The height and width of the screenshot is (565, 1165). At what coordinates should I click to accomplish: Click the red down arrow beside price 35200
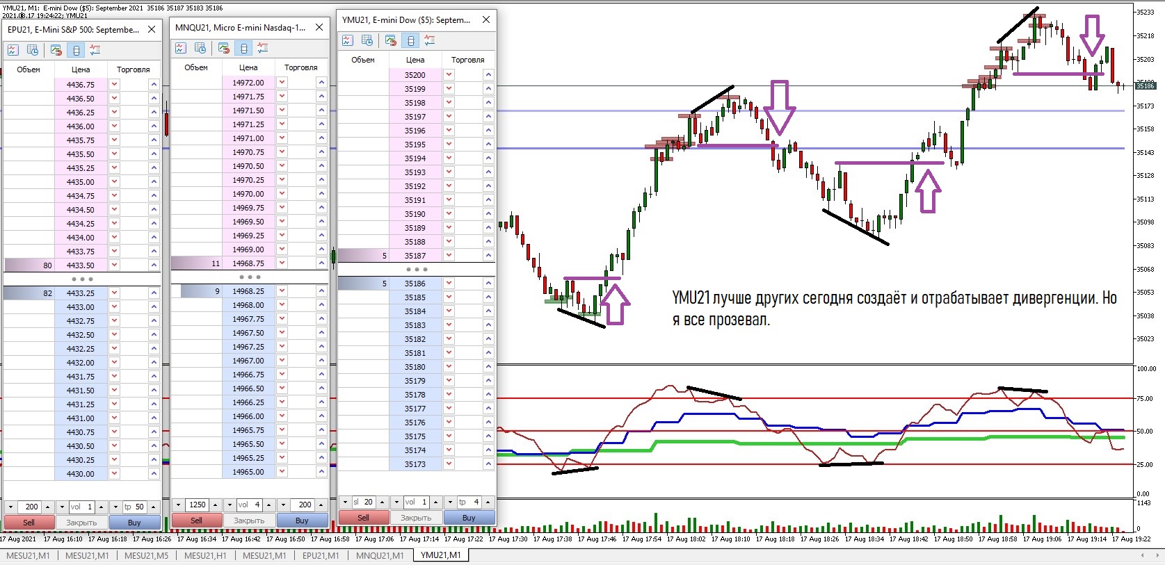click(x=449, y=74)
